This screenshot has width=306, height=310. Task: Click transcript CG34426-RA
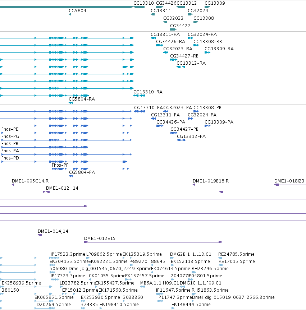[170, 42]
